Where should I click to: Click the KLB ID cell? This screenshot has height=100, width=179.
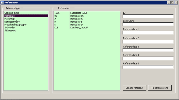tap(56, 28)
